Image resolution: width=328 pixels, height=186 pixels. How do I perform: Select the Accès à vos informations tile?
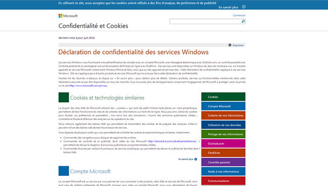pos(223,171)
